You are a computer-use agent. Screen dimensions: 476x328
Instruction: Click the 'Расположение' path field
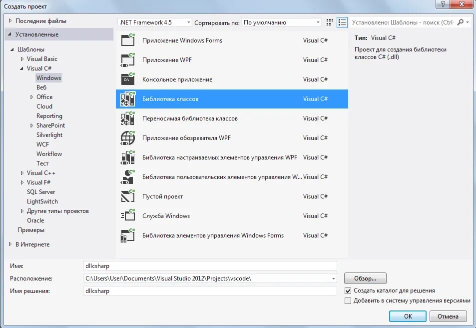210,278
